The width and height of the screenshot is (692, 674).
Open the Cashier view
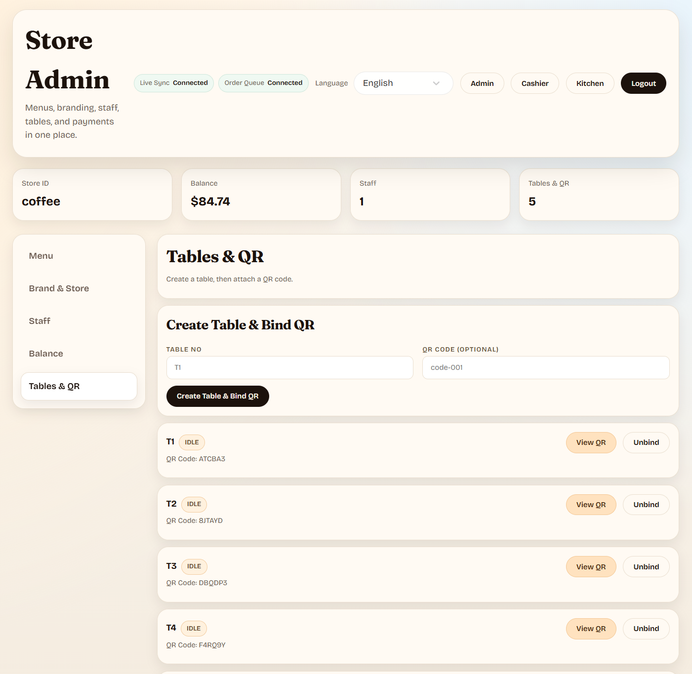[x=535, y=83]
